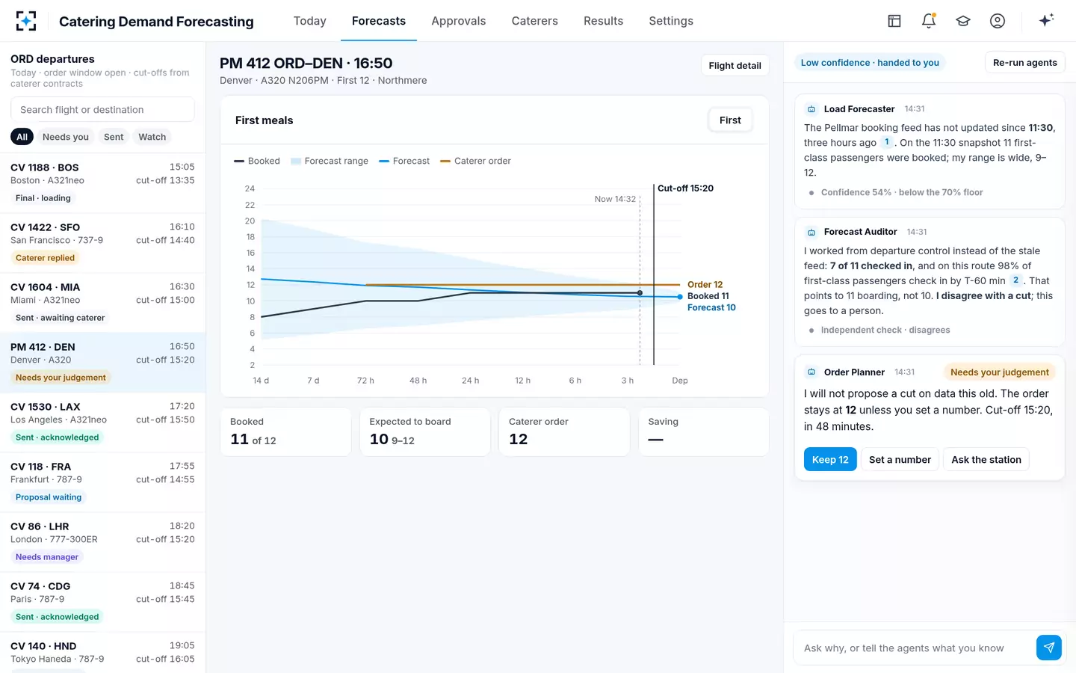Focus the Ask why agent chat input
The image size is (1076, 673).
click(915, 648)
